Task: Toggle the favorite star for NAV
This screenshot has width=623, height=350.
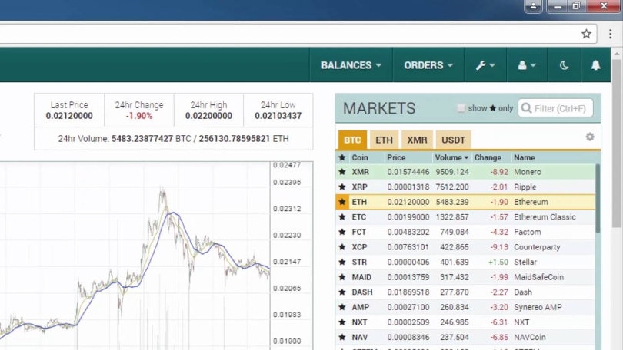Action: (342, 338)
